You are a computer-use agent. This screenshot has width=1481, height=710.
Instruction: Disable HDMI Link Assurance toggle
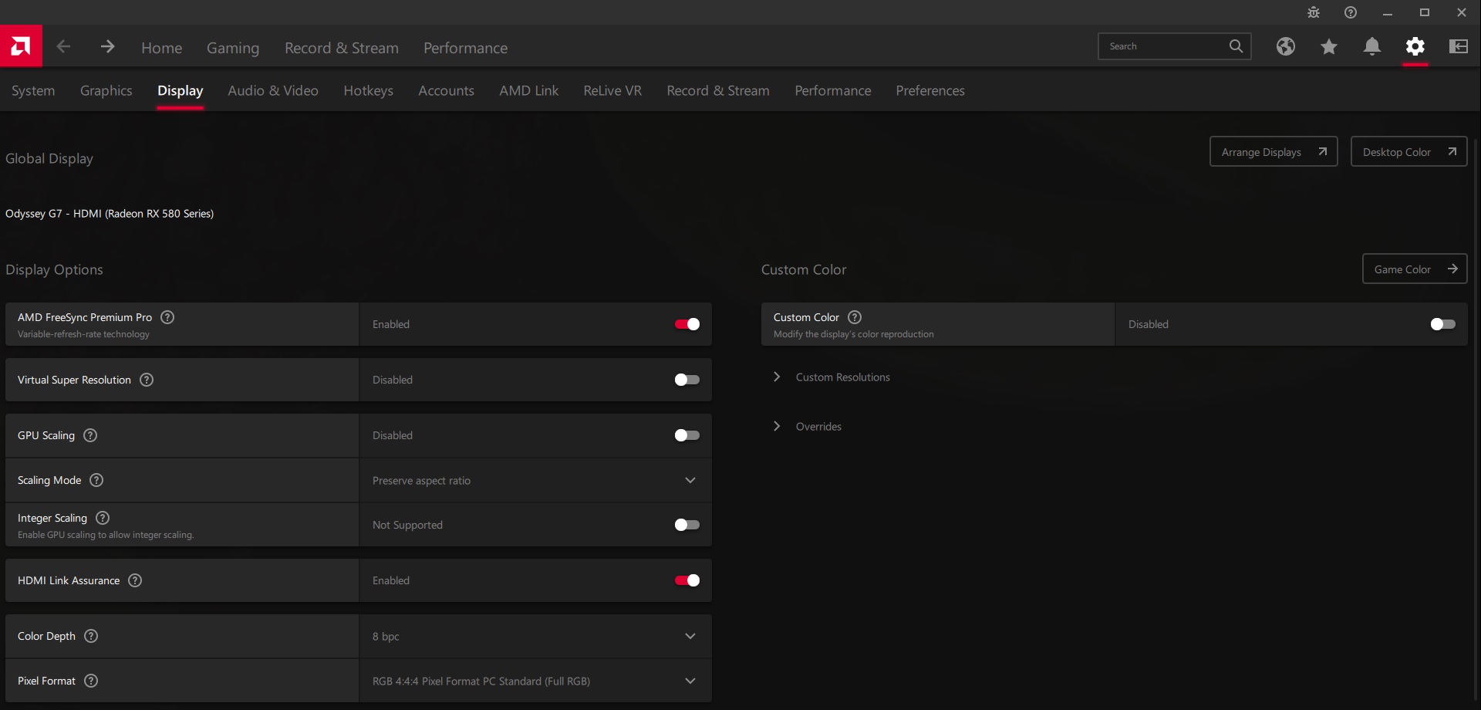(x=687, y=580)
